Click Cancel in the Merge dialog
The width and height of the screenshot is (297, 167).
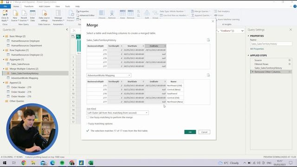click(x=204, y=132)
